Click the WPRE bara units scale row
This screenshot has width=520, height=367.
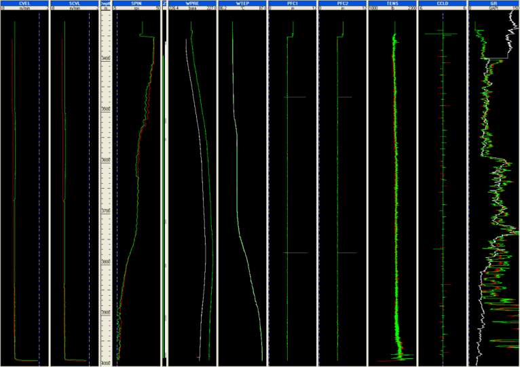(x=191, y=9)
